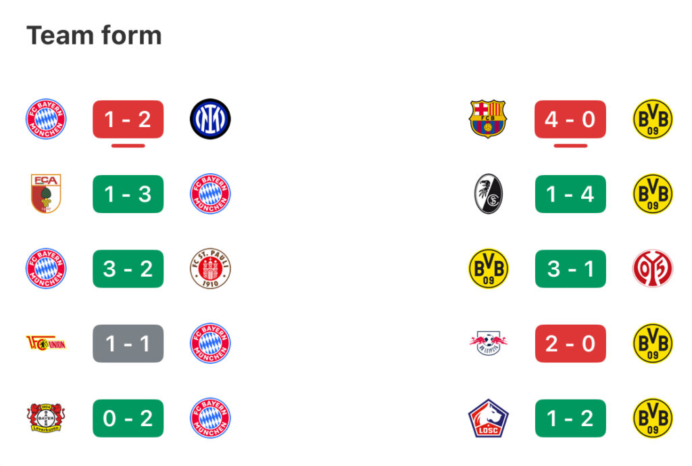Image resolution: width=692 pixels, height=466 pixels.
Task: Click the RB Leipzig logo
Action: pos(488,343)
